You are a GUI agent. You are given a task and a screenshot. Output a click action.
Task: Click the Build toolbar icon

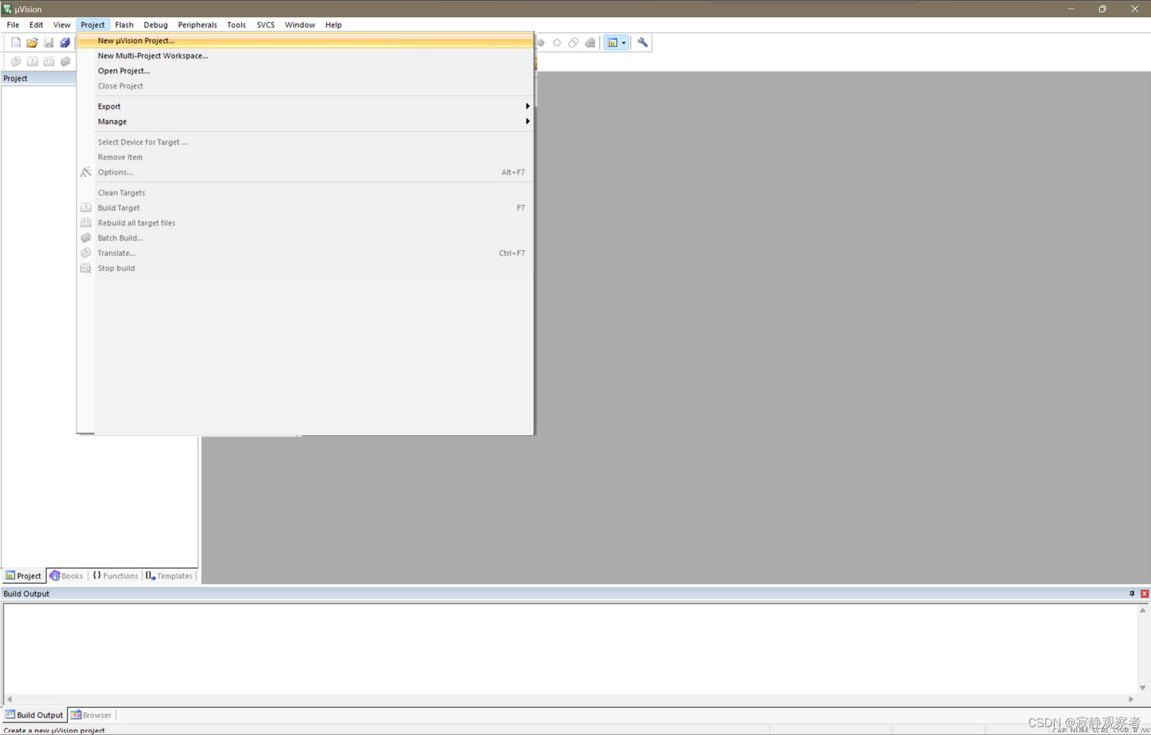(x=32, y=62)
